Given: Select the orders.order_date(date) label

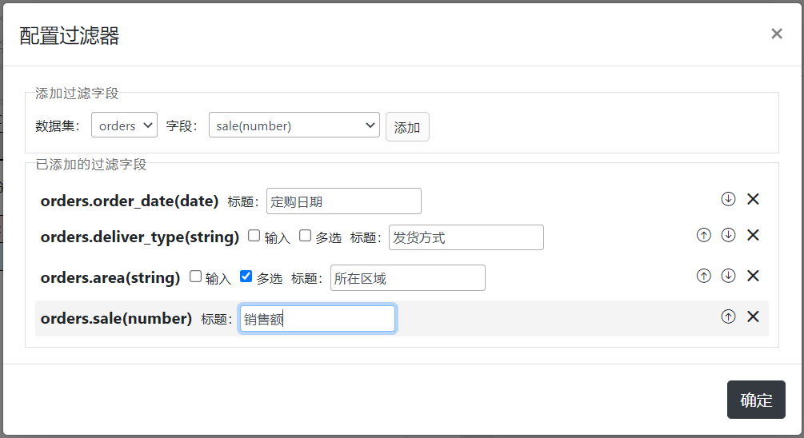Looking at the screenshot, I should tap(130, 201).
